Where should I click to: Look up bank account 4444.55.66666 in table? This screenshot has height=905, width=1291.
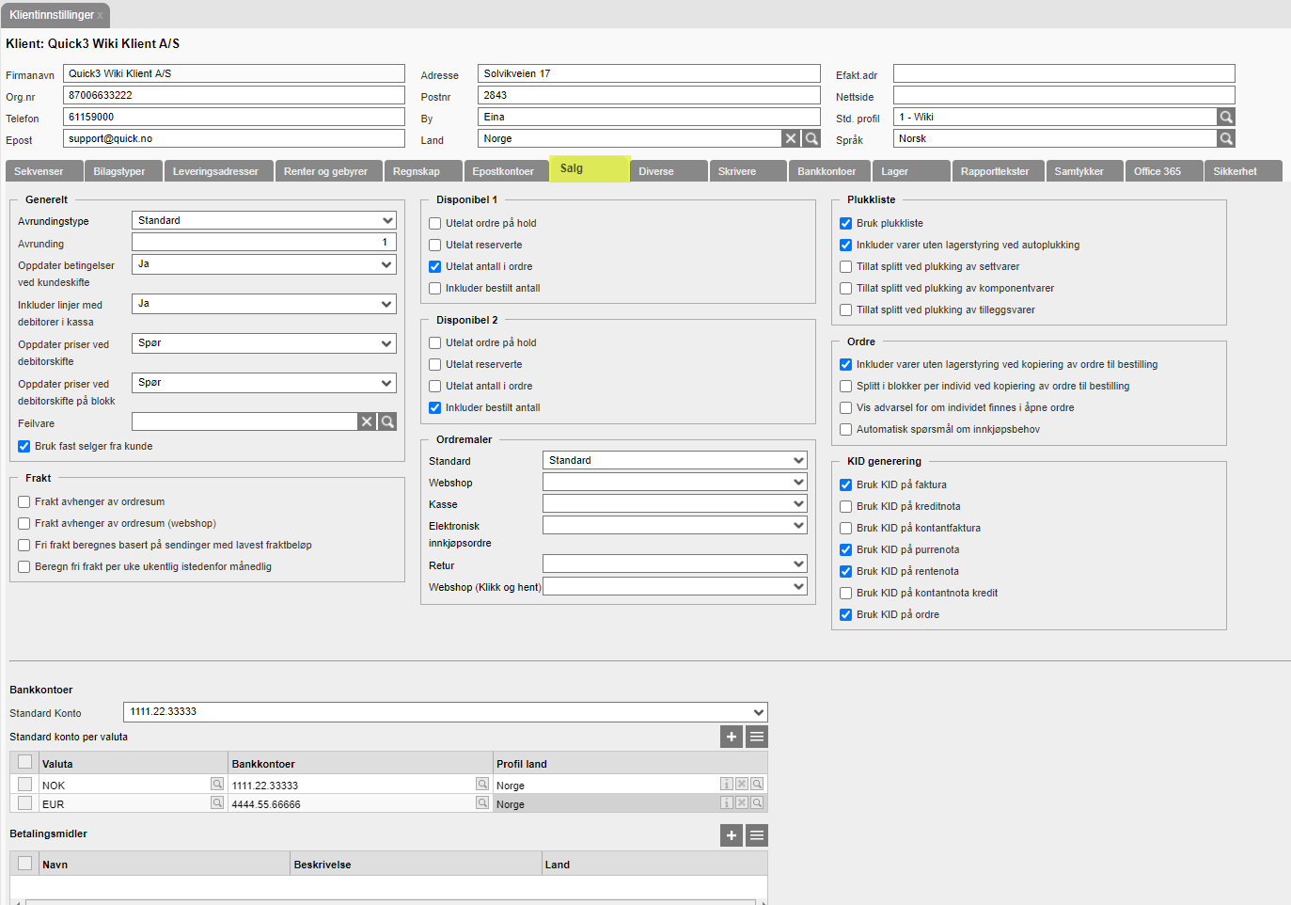pyautogui.click(x=482, y=802)
